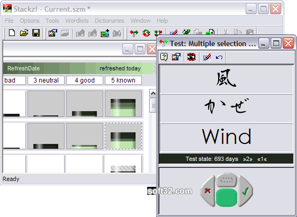Viewport: 297px width, 217px height.
Task: Open a file using the yellow folder icon
Action: point(24,33)
